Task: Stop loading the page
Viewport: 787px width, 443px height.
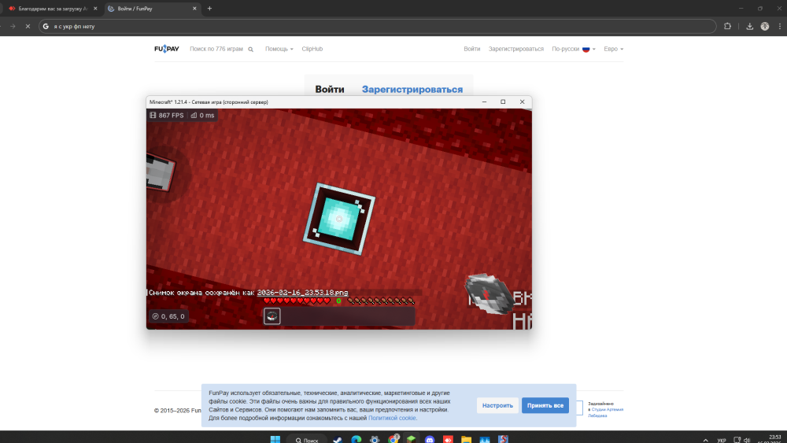Action: coord(28,26)
